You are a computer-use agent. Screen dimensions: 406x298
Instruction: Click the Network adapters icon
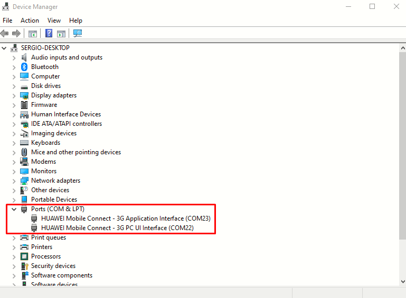[24, 181]
